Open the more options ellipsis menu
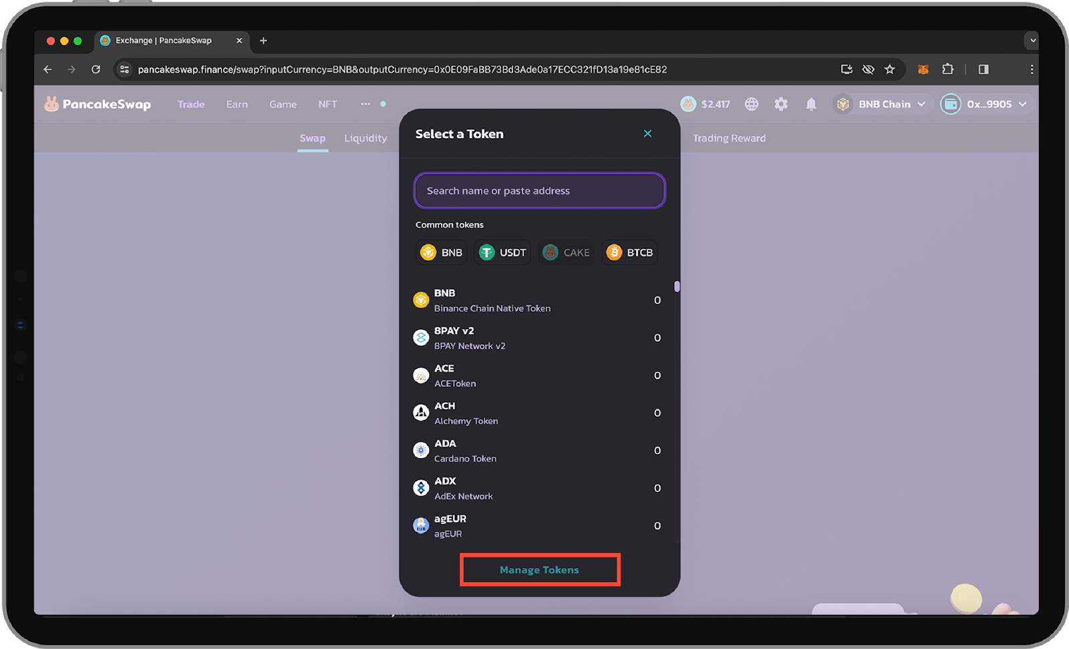The height and width of the screenshot is (649, 1069). 365,104
